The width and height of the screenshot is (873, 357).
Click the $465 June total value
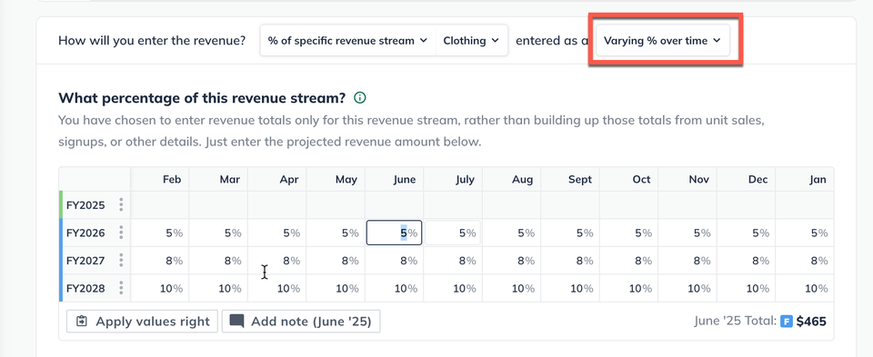[x=811, y=322]
